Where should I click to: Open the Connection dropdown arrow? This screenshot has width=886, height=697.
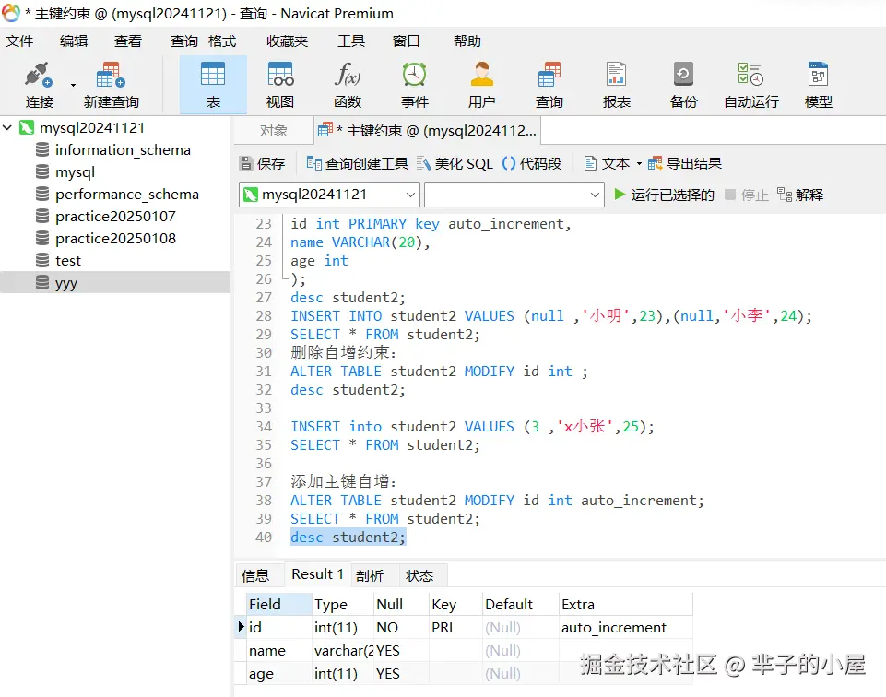[73, 86]
